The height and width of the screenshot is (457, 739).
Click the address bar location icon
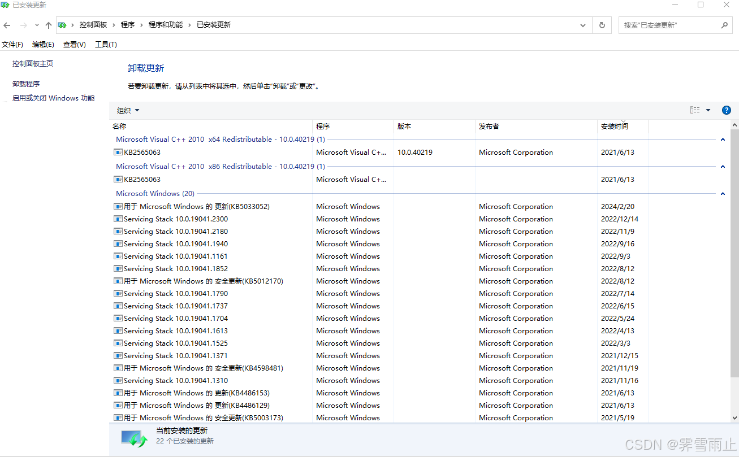[62, 25]
